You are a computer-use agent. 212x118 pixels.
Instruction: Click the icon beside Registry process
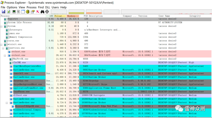click(x=6, y=19)
